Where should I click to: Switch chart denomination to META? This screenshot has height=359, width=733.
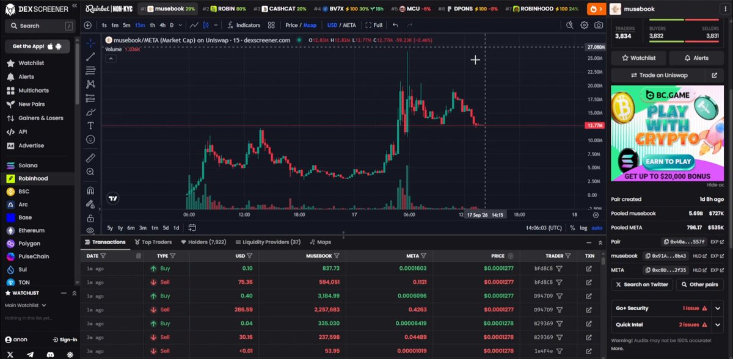[349, 25]
